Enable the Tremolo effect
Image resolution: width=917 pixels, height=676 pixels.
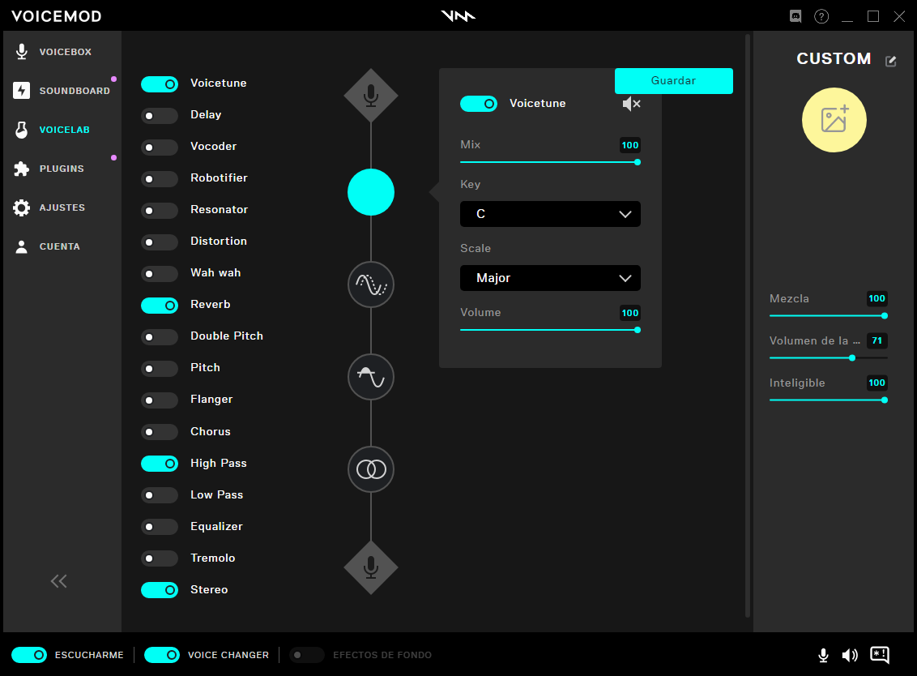[x=160, y=558]
